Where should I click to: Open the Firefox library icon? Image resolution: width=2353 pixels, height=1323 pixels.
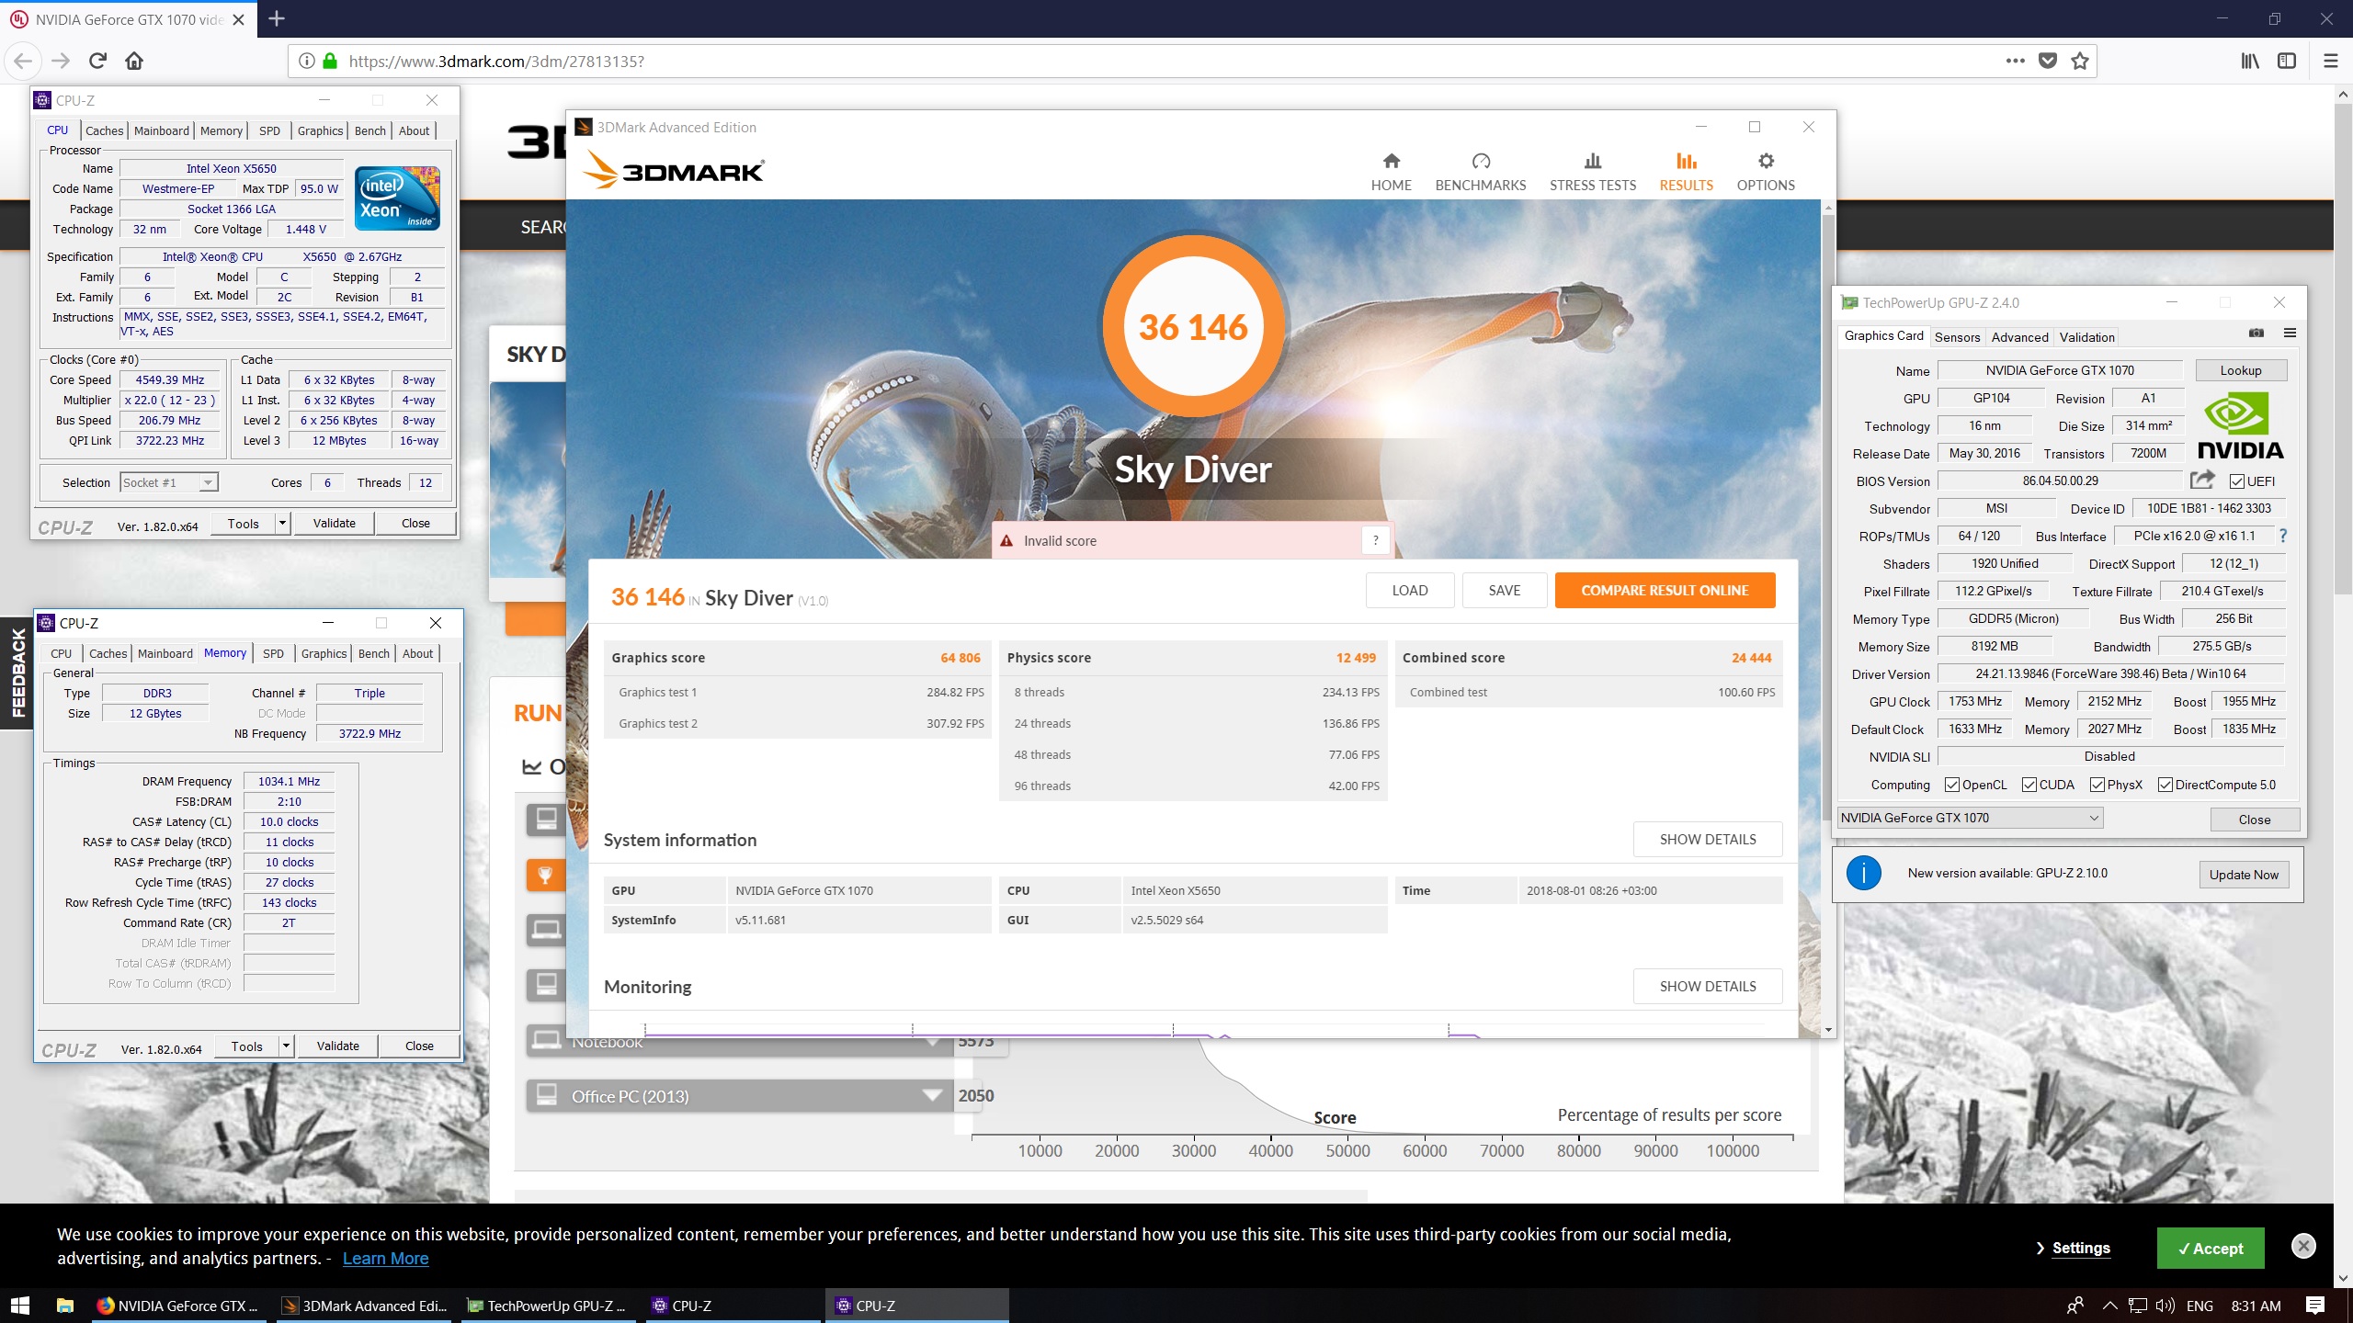2249,61
